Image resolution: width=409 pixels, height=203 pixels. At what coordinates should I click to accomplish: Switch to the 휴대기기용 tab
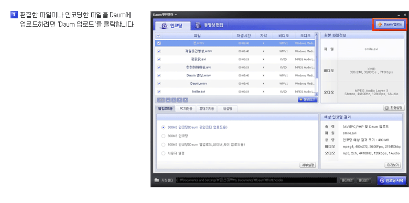(x=207, y=109)
